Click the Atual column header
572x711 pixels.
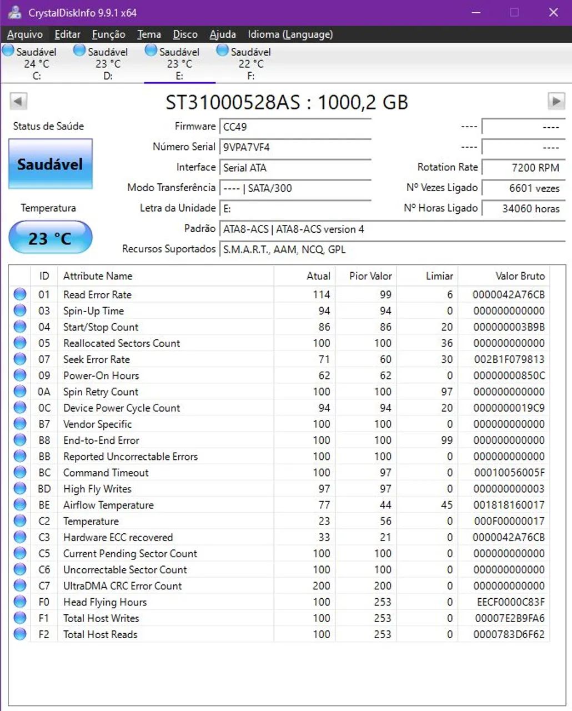[305, 276]
